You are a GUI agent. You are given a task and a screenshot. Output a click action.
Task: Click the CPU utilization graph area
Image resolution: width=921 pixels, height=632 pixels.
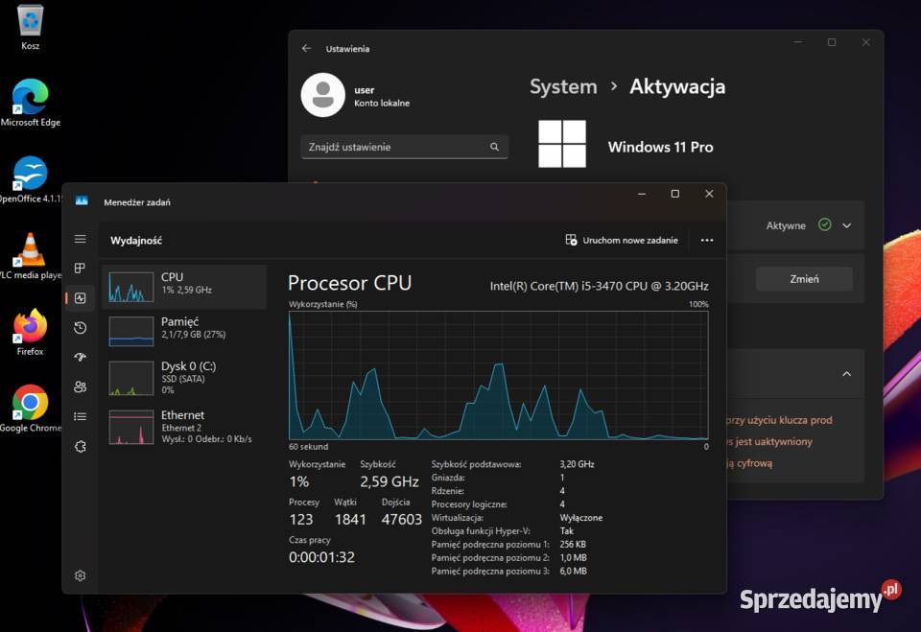click(498, 375)
